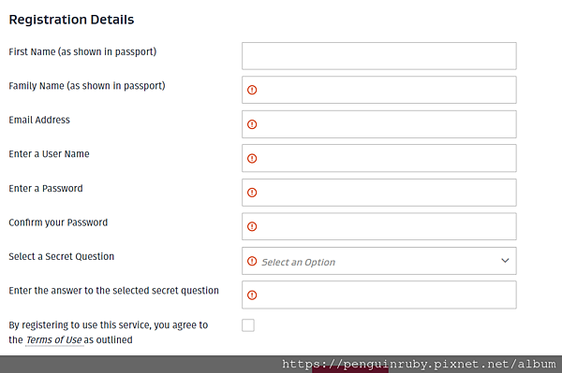The width and height of the screenshot is (562, 373).
Task: Select the secret question answer field
Action: 379,295
